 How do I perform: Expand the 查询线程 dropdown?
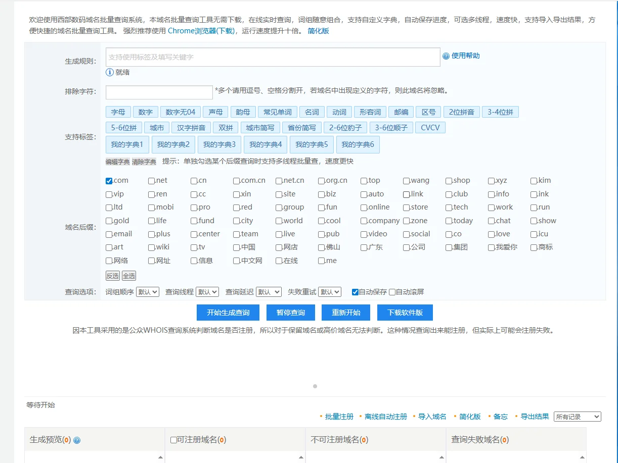[x=207, y=292]
